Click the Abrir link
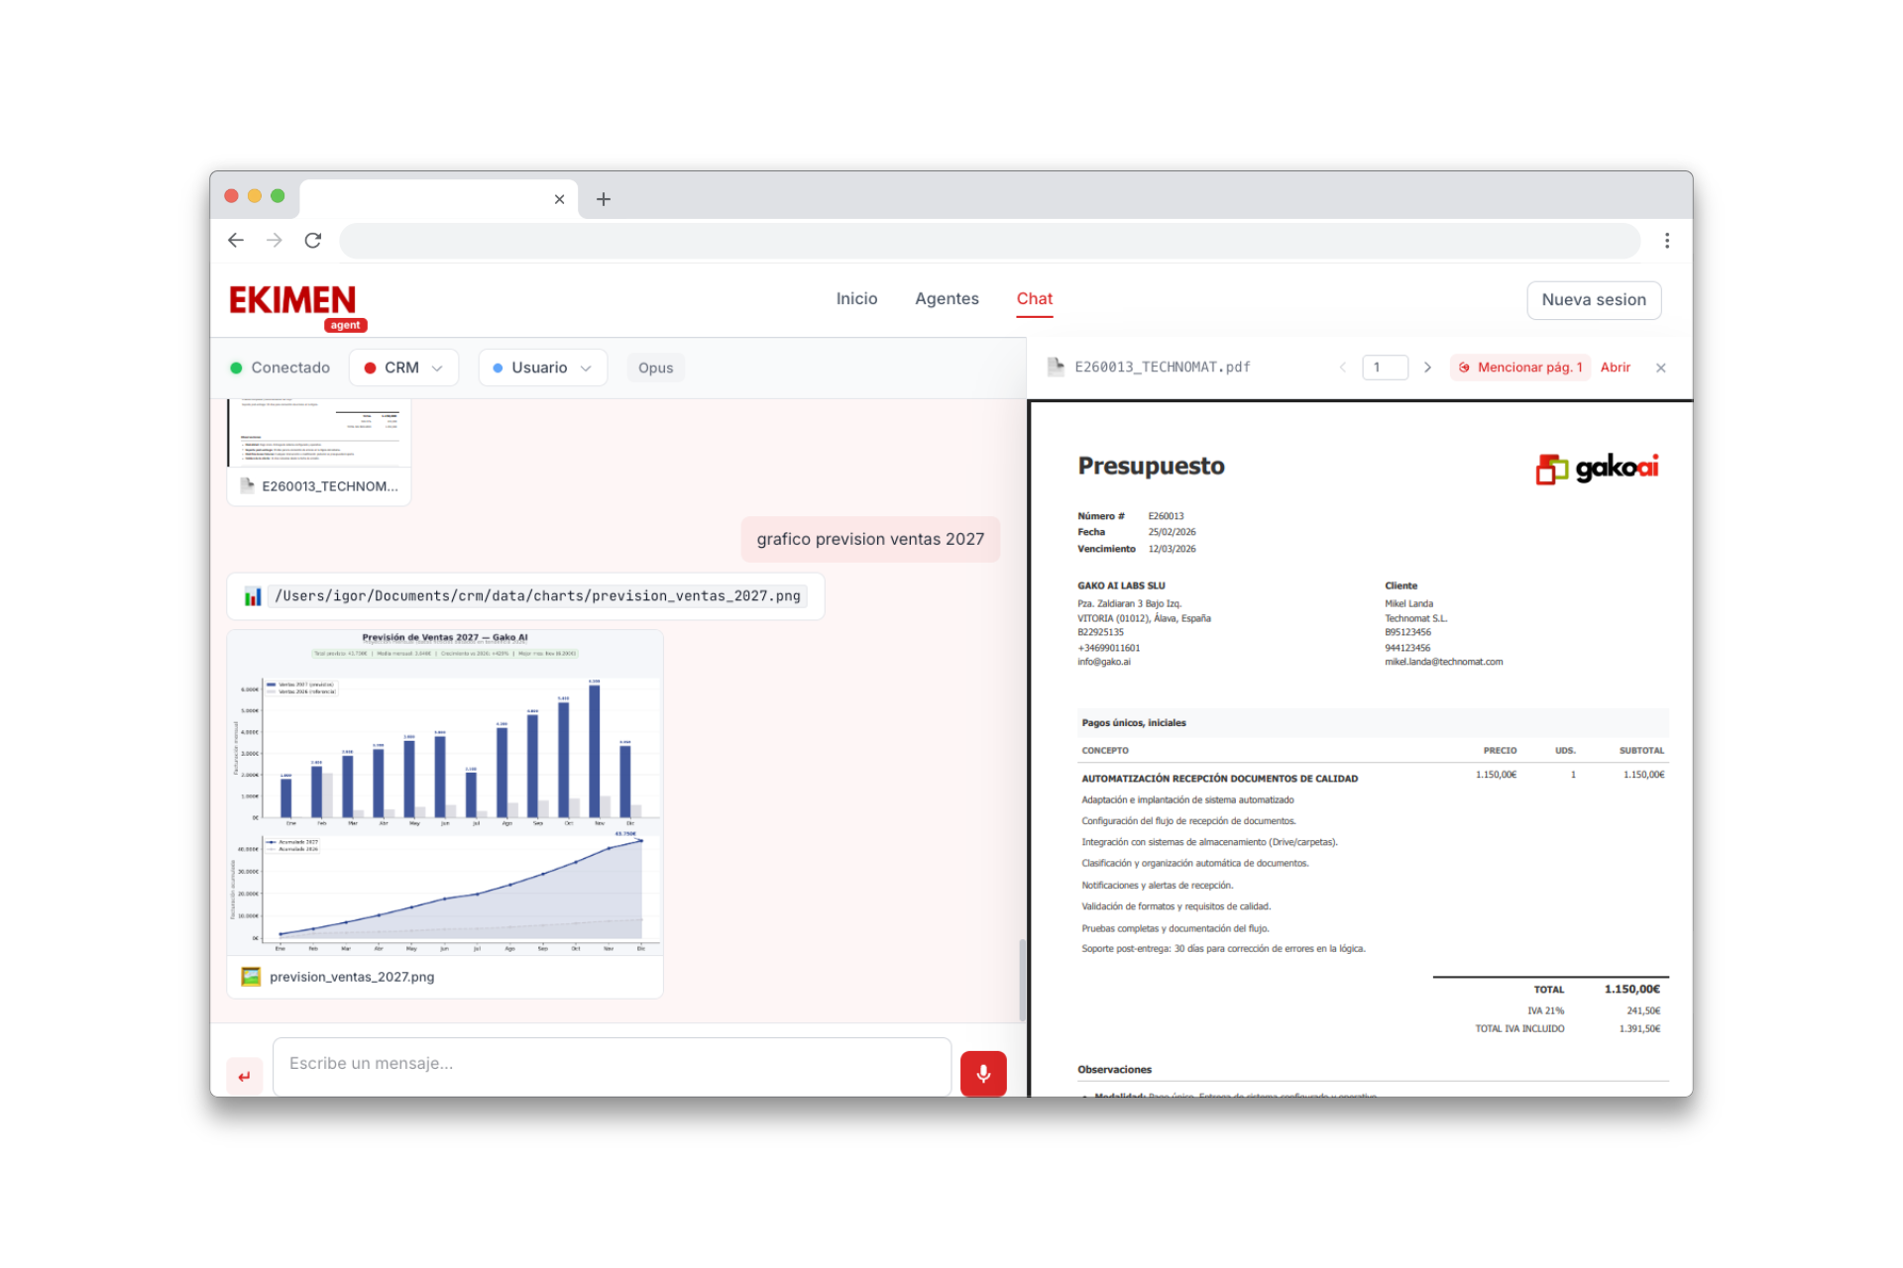1903x1268 pixels. pos(1615,368)
